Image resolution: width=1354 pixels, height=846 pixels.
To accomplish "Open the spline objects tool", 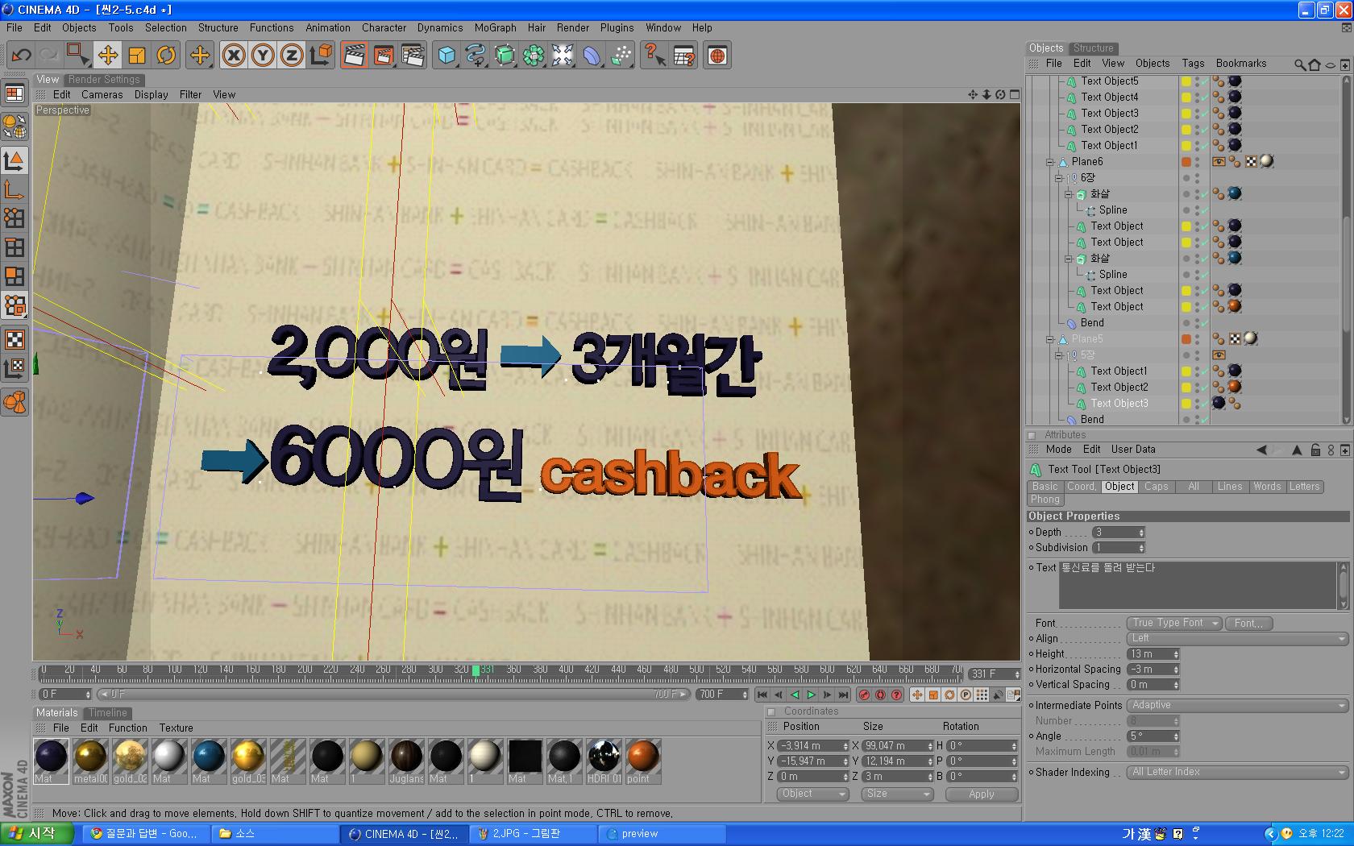I will 476,56.
